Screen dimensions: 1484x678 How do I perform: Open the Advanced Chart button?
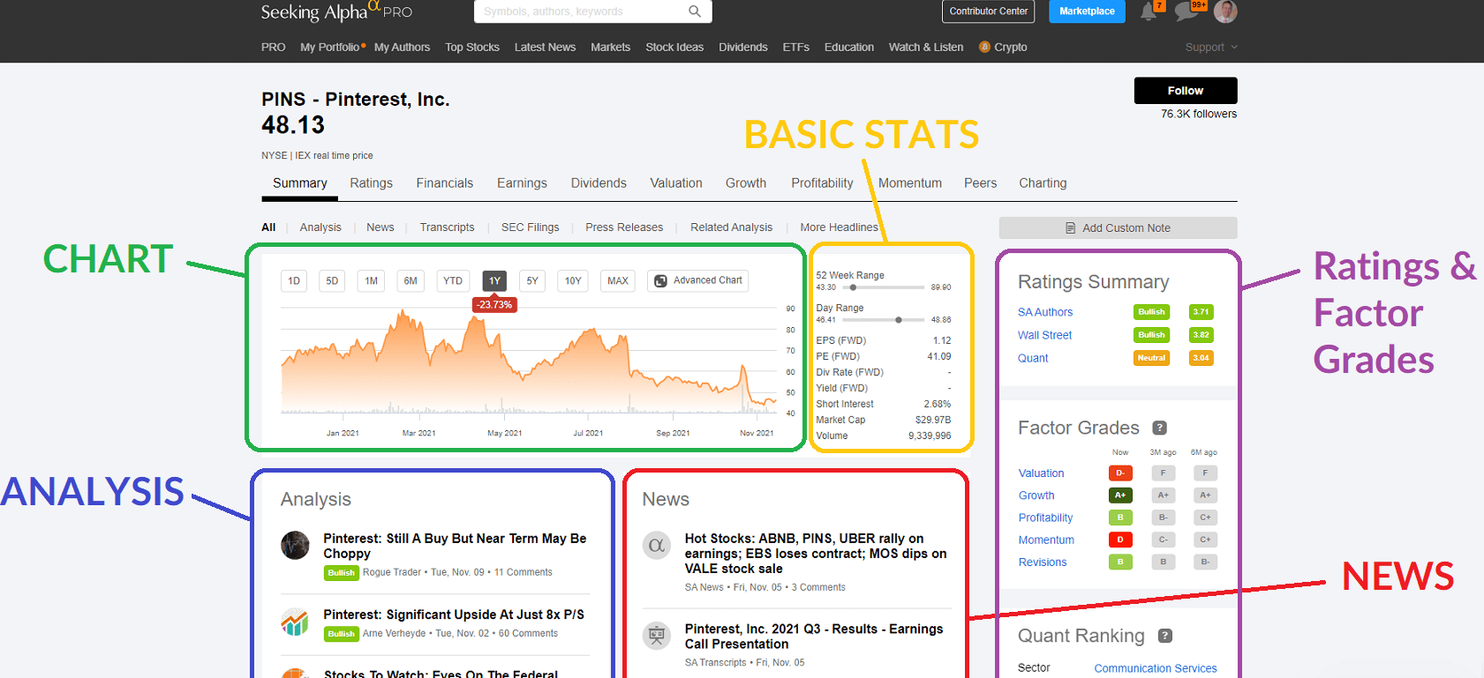[698, 280]
